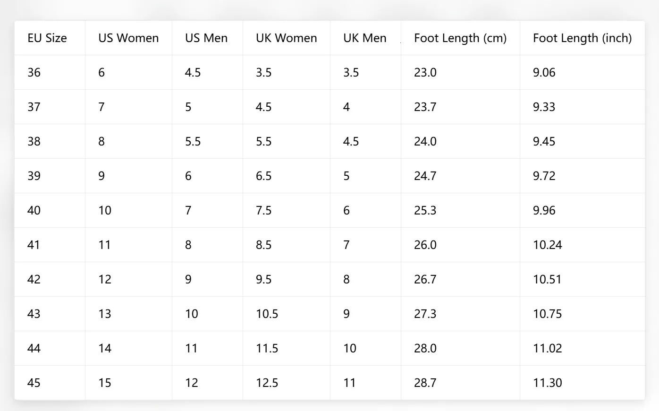This screenshot has height=411, width=659.
Task: Click the 28.0 cm foot length cell
Action: pos(460,349)
